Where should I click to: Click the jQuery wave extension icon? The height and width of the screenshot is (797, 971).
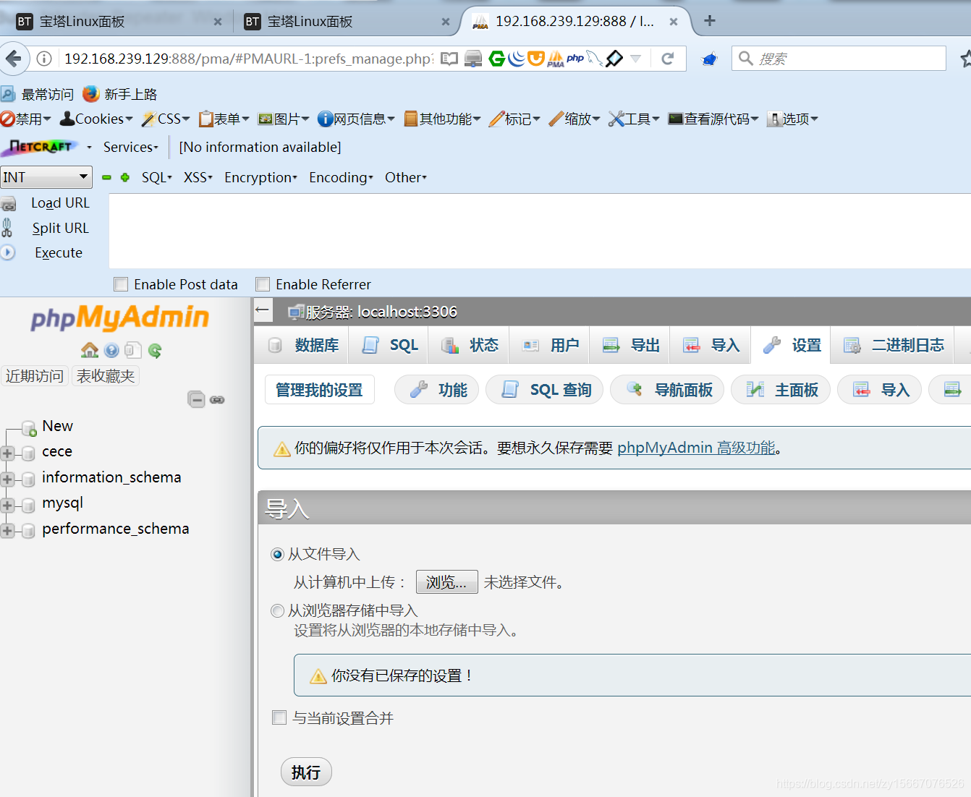tap(516, 59)
